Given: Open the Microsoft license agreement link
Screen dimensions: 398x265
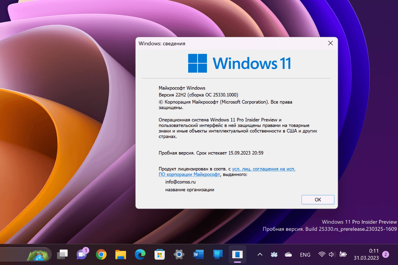Looking at the screenshot, I should click(263, 169).
